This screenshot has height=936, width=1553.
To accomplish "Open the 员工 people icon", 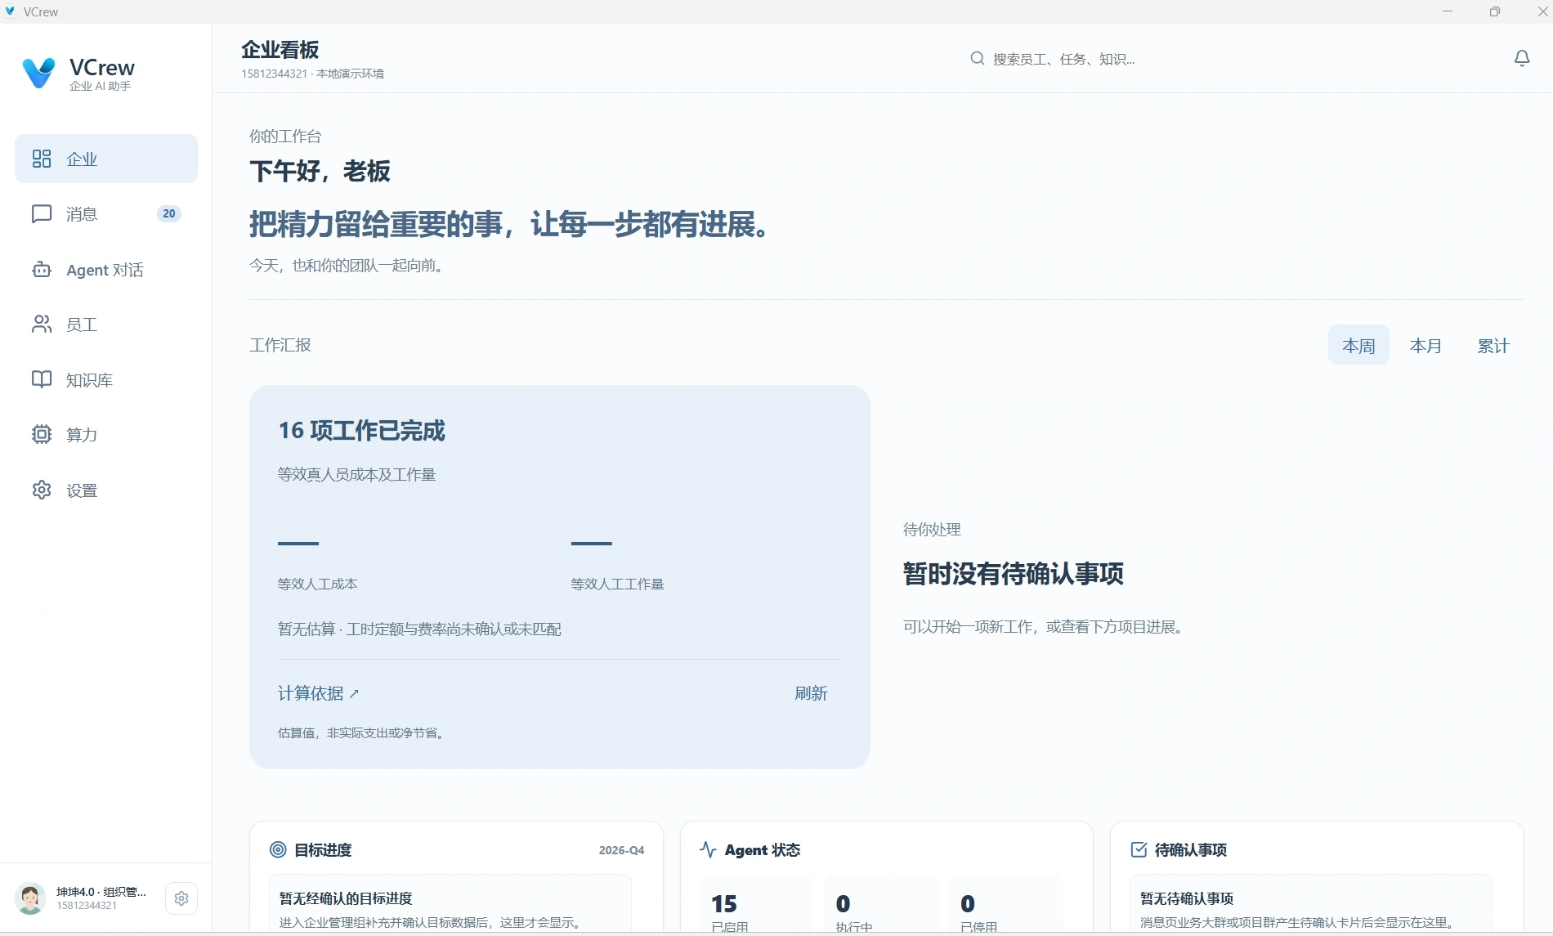I will (42, 325).
